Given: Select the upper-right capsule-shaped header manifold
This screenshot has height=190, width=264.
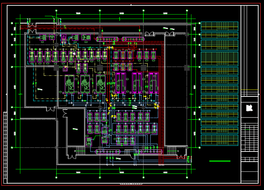Looking at the screenshot, I should 133,39.
